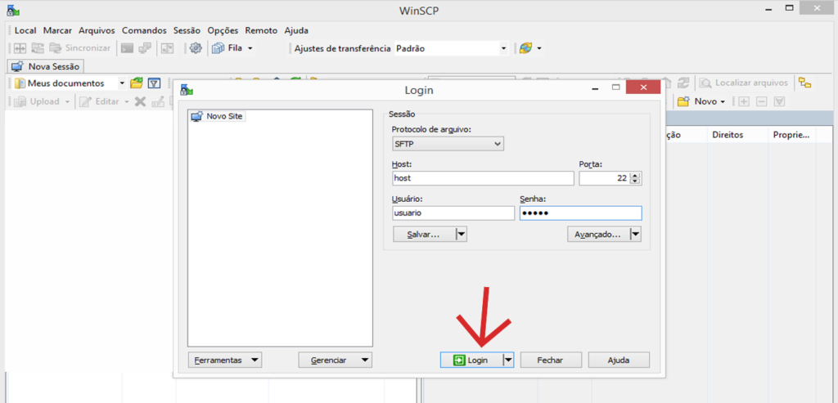This screenshot has height=403, width=838.
Task: Expand the arrow next to Salvar button
Action: click(461, 234)
